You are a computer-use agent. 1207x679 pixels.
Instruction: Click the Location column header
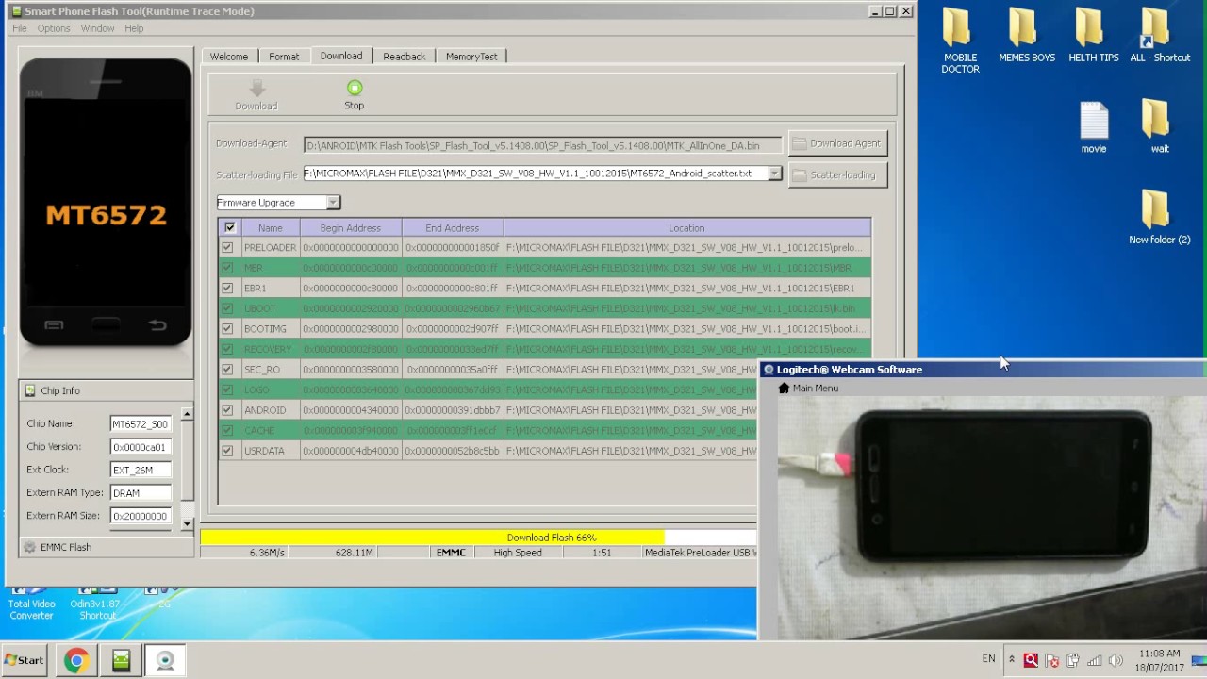click(686, 228)
